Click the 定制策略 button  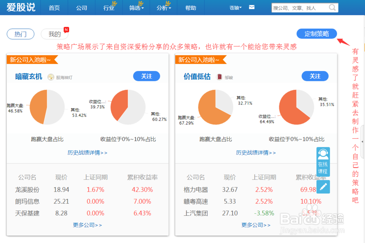[316, 34]
